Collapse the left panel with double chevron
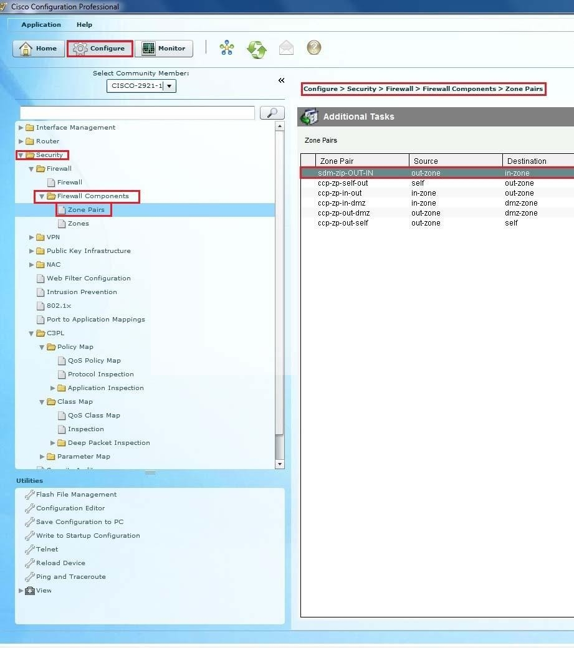Viewport: 574px width, 648px height. coord(282,80)
